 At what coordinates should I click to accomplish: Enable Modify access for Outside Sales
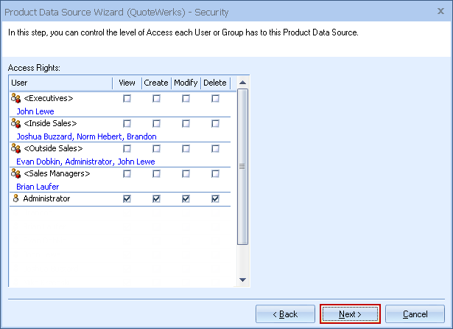point(186,148)
